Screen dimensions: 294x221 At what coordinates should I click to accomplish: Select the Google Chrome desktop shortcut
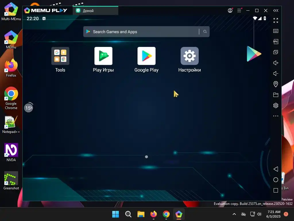pos(11,98)
